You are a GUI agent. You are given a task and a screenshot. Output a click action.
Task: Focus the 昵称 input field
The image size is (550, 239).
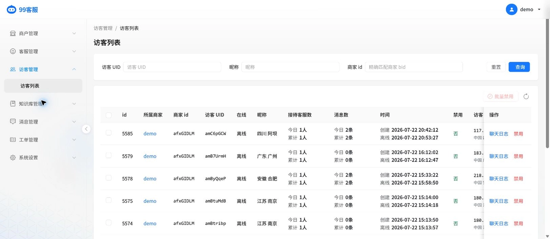(x=290, y=67)
